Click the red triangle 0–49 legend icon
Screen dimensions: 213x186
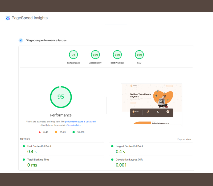point(40,132)
